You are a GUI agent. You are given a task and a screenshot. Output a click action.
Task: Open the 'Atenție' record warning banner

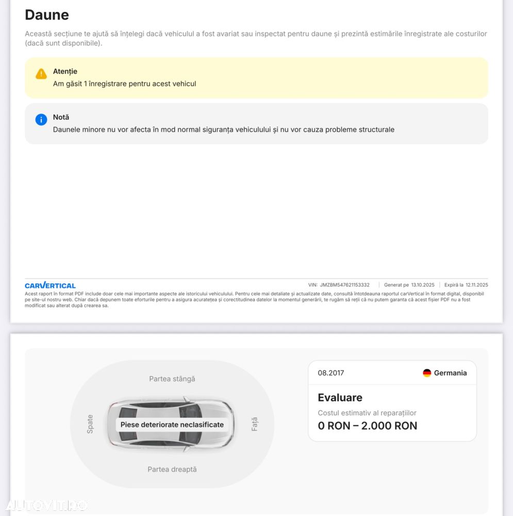tap(256, 78)
